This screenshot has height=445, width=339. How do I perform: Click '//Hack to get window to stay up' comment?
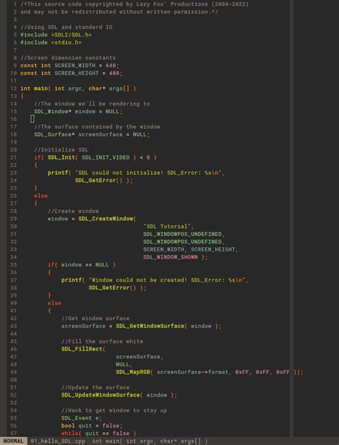[114, 410]
